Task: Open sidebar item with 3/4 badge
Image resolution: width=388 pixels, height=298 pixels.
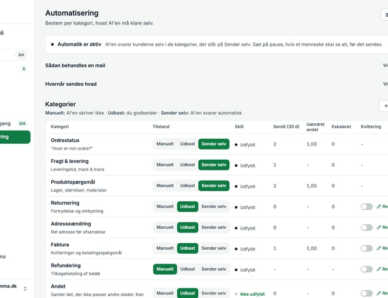Action: click(x=14, y=123)
